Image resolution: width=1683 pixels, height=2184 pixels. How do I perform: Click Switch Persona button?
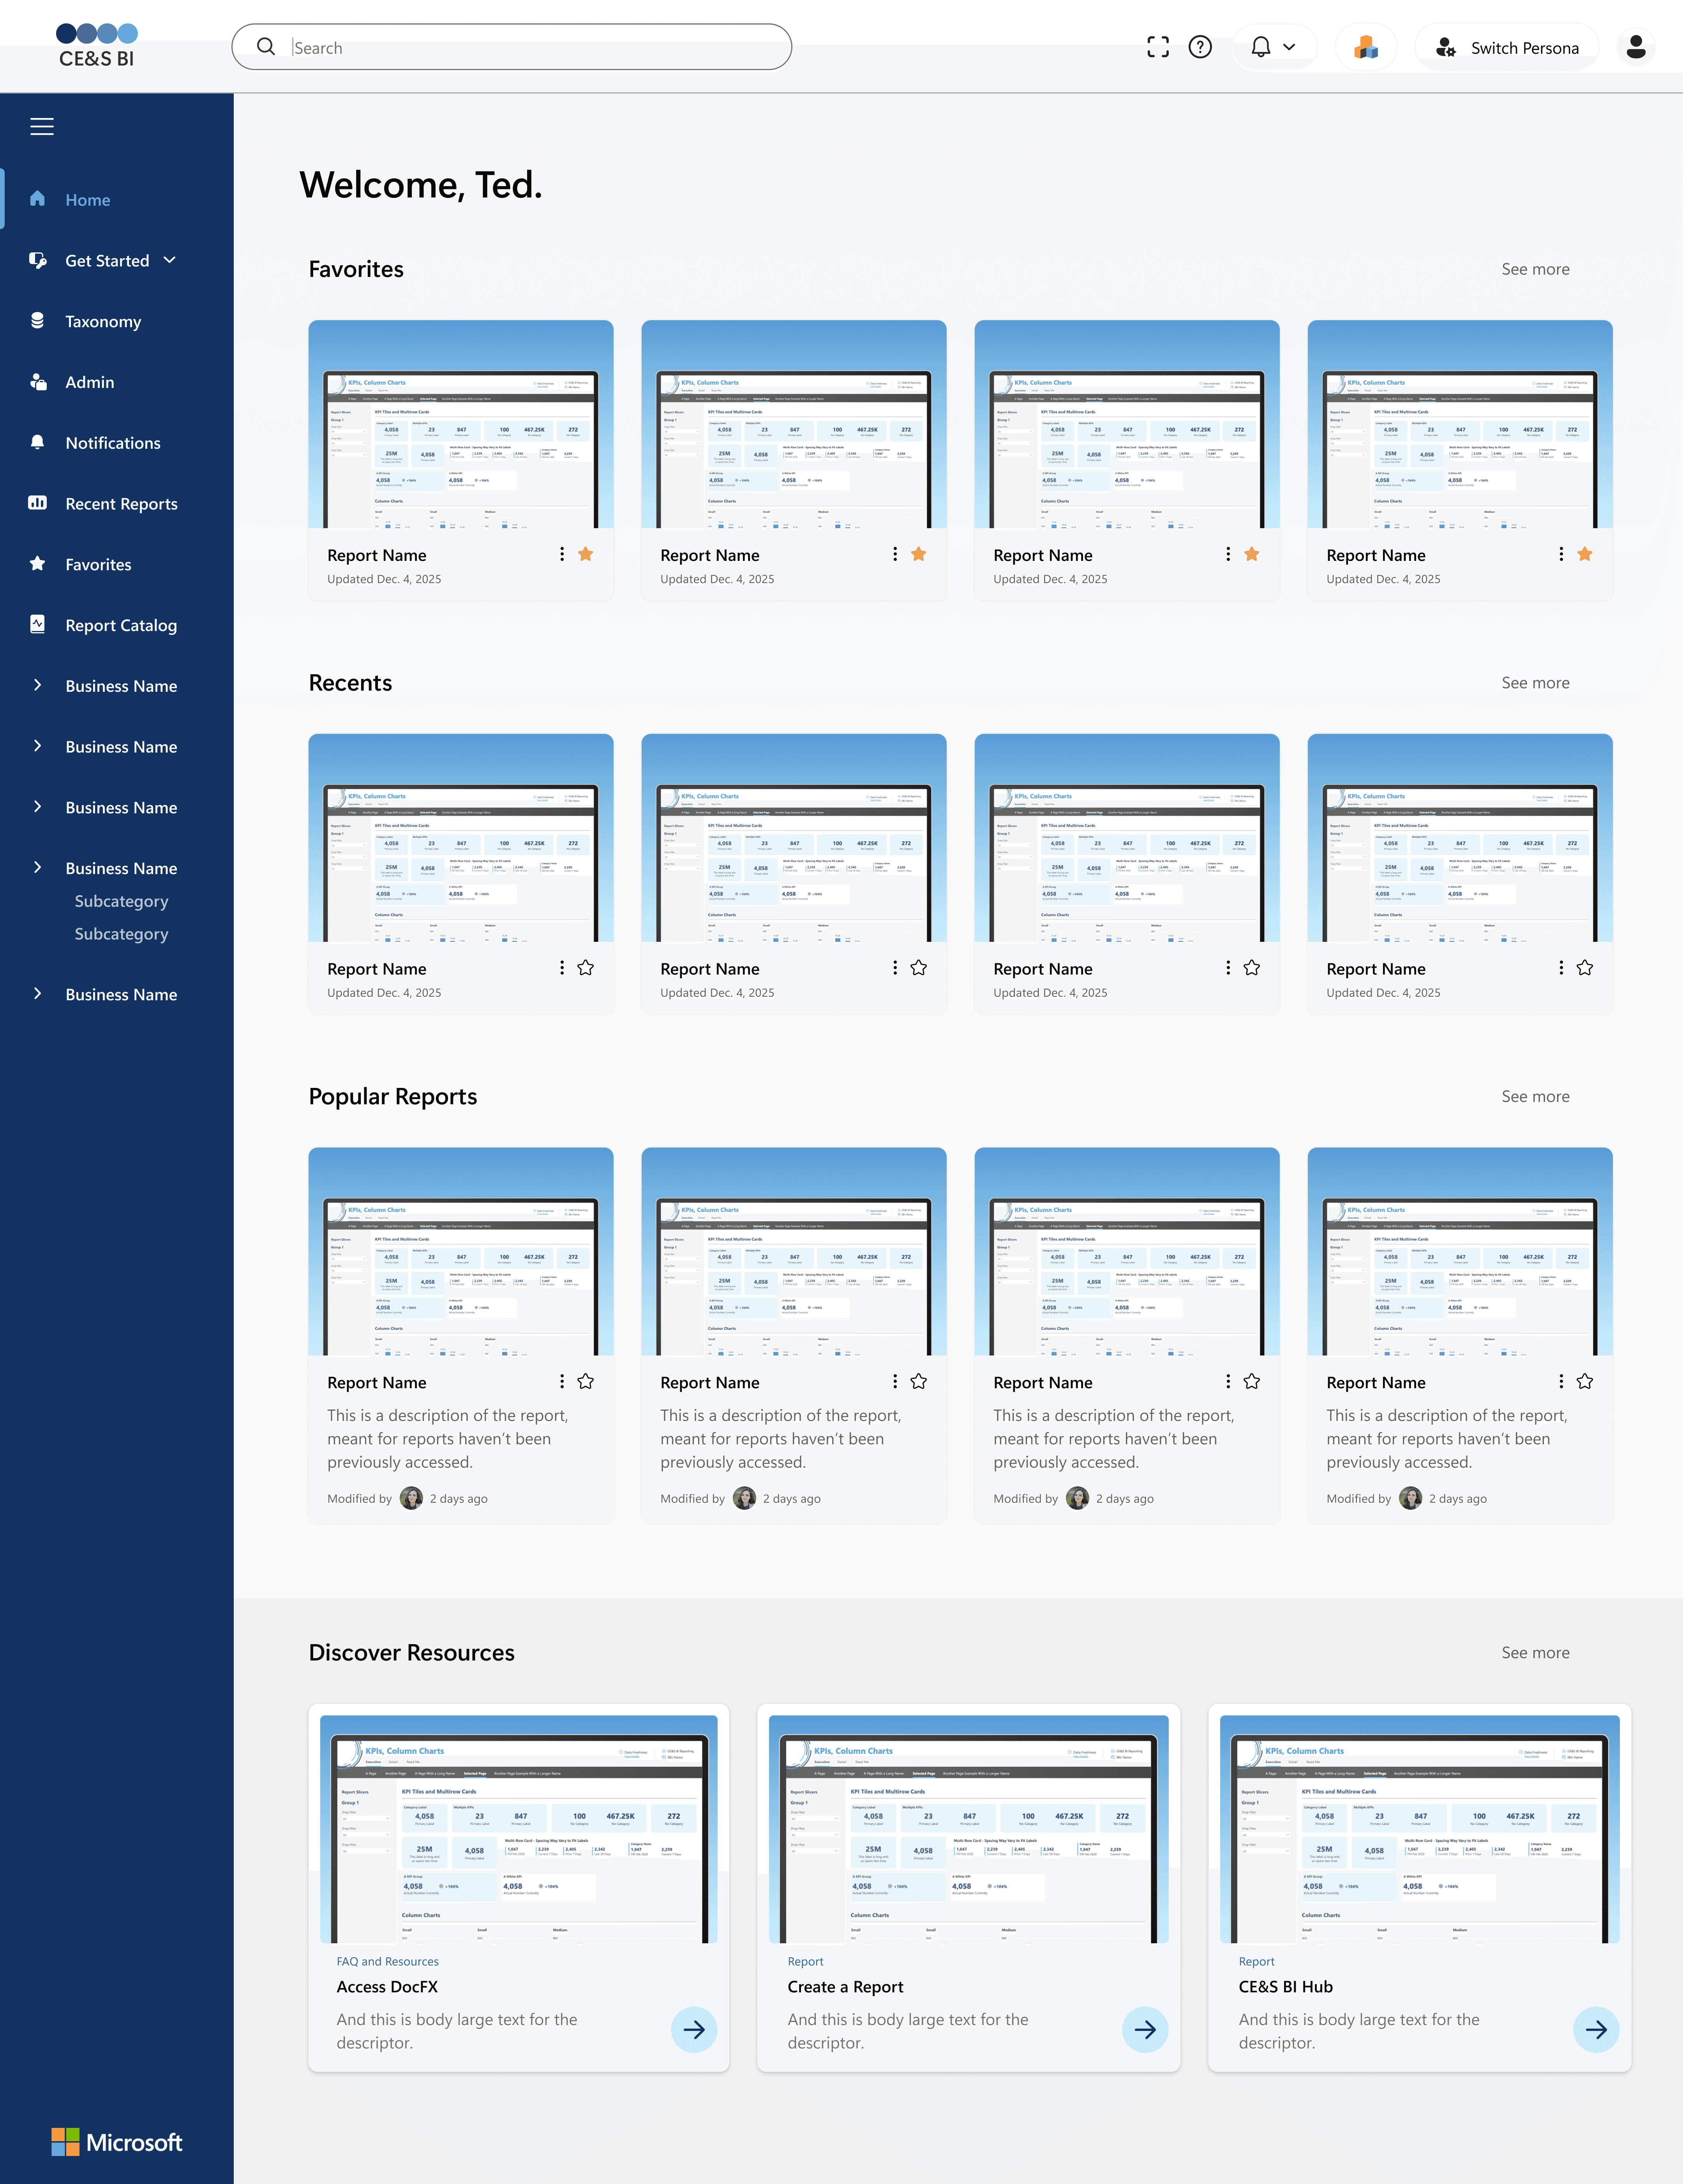coord(1507,47)
